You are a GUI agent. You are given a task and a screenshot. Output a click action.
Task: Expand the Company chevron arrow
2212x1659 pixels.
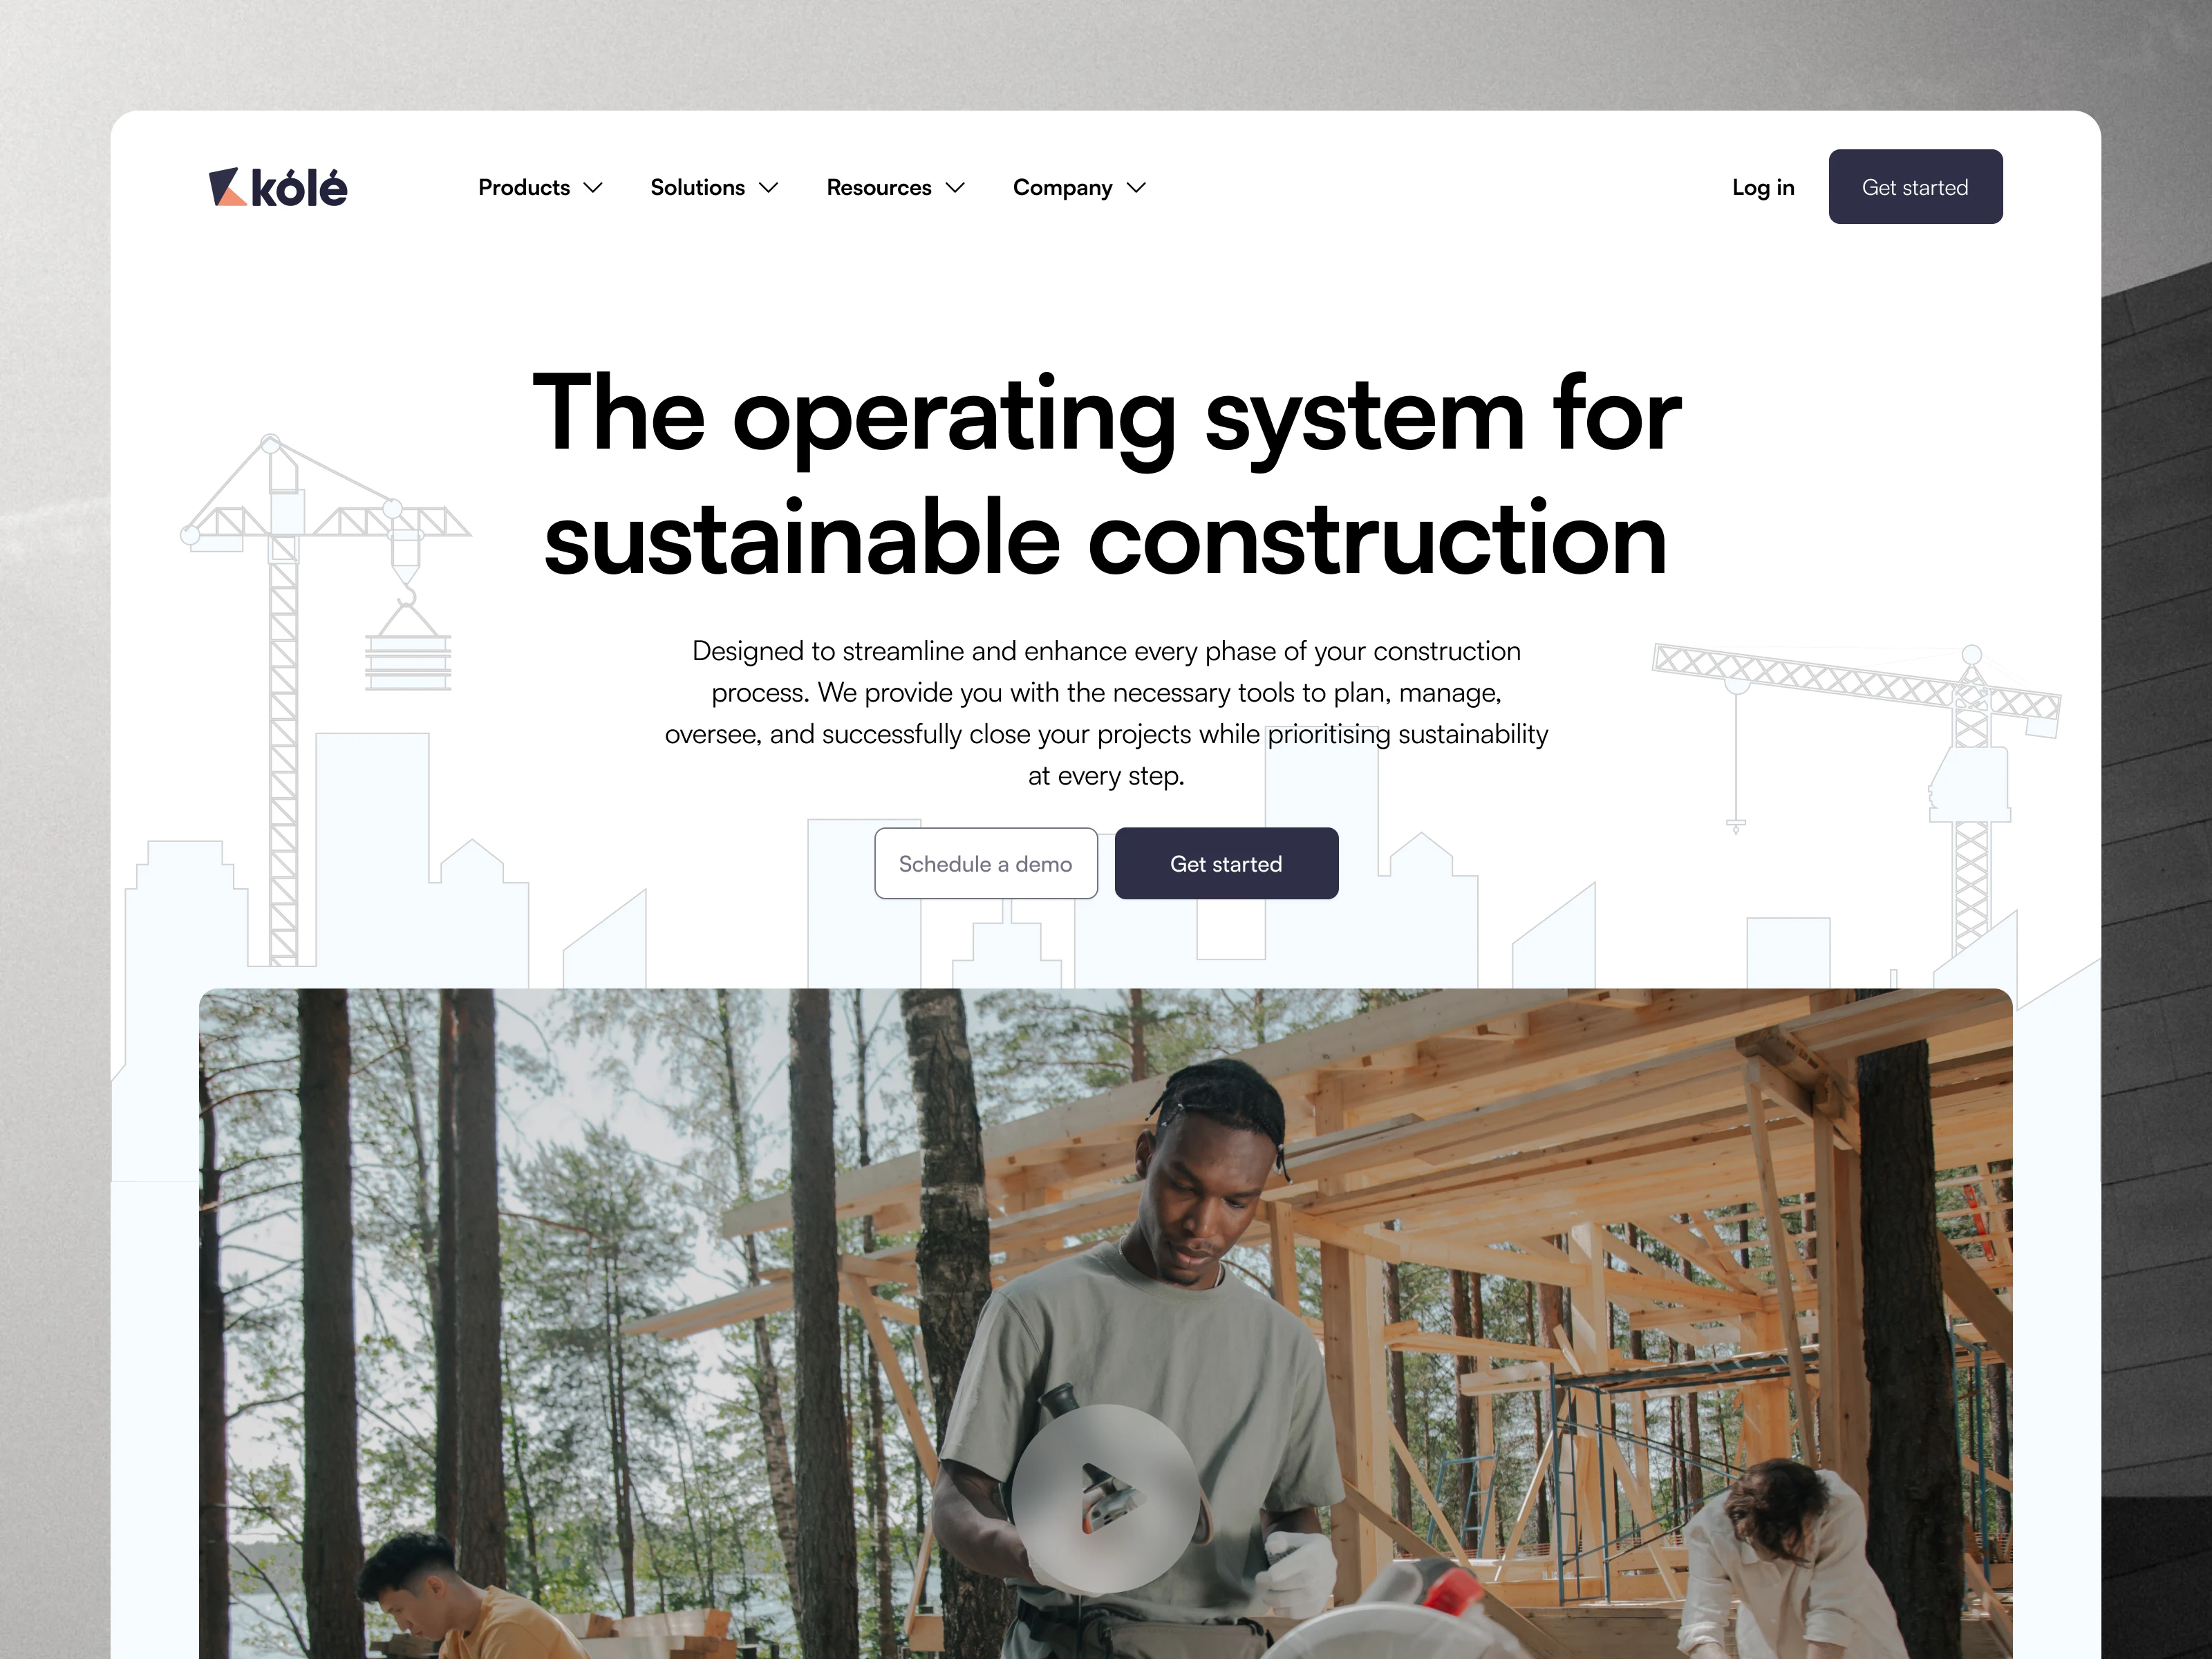1136,188
